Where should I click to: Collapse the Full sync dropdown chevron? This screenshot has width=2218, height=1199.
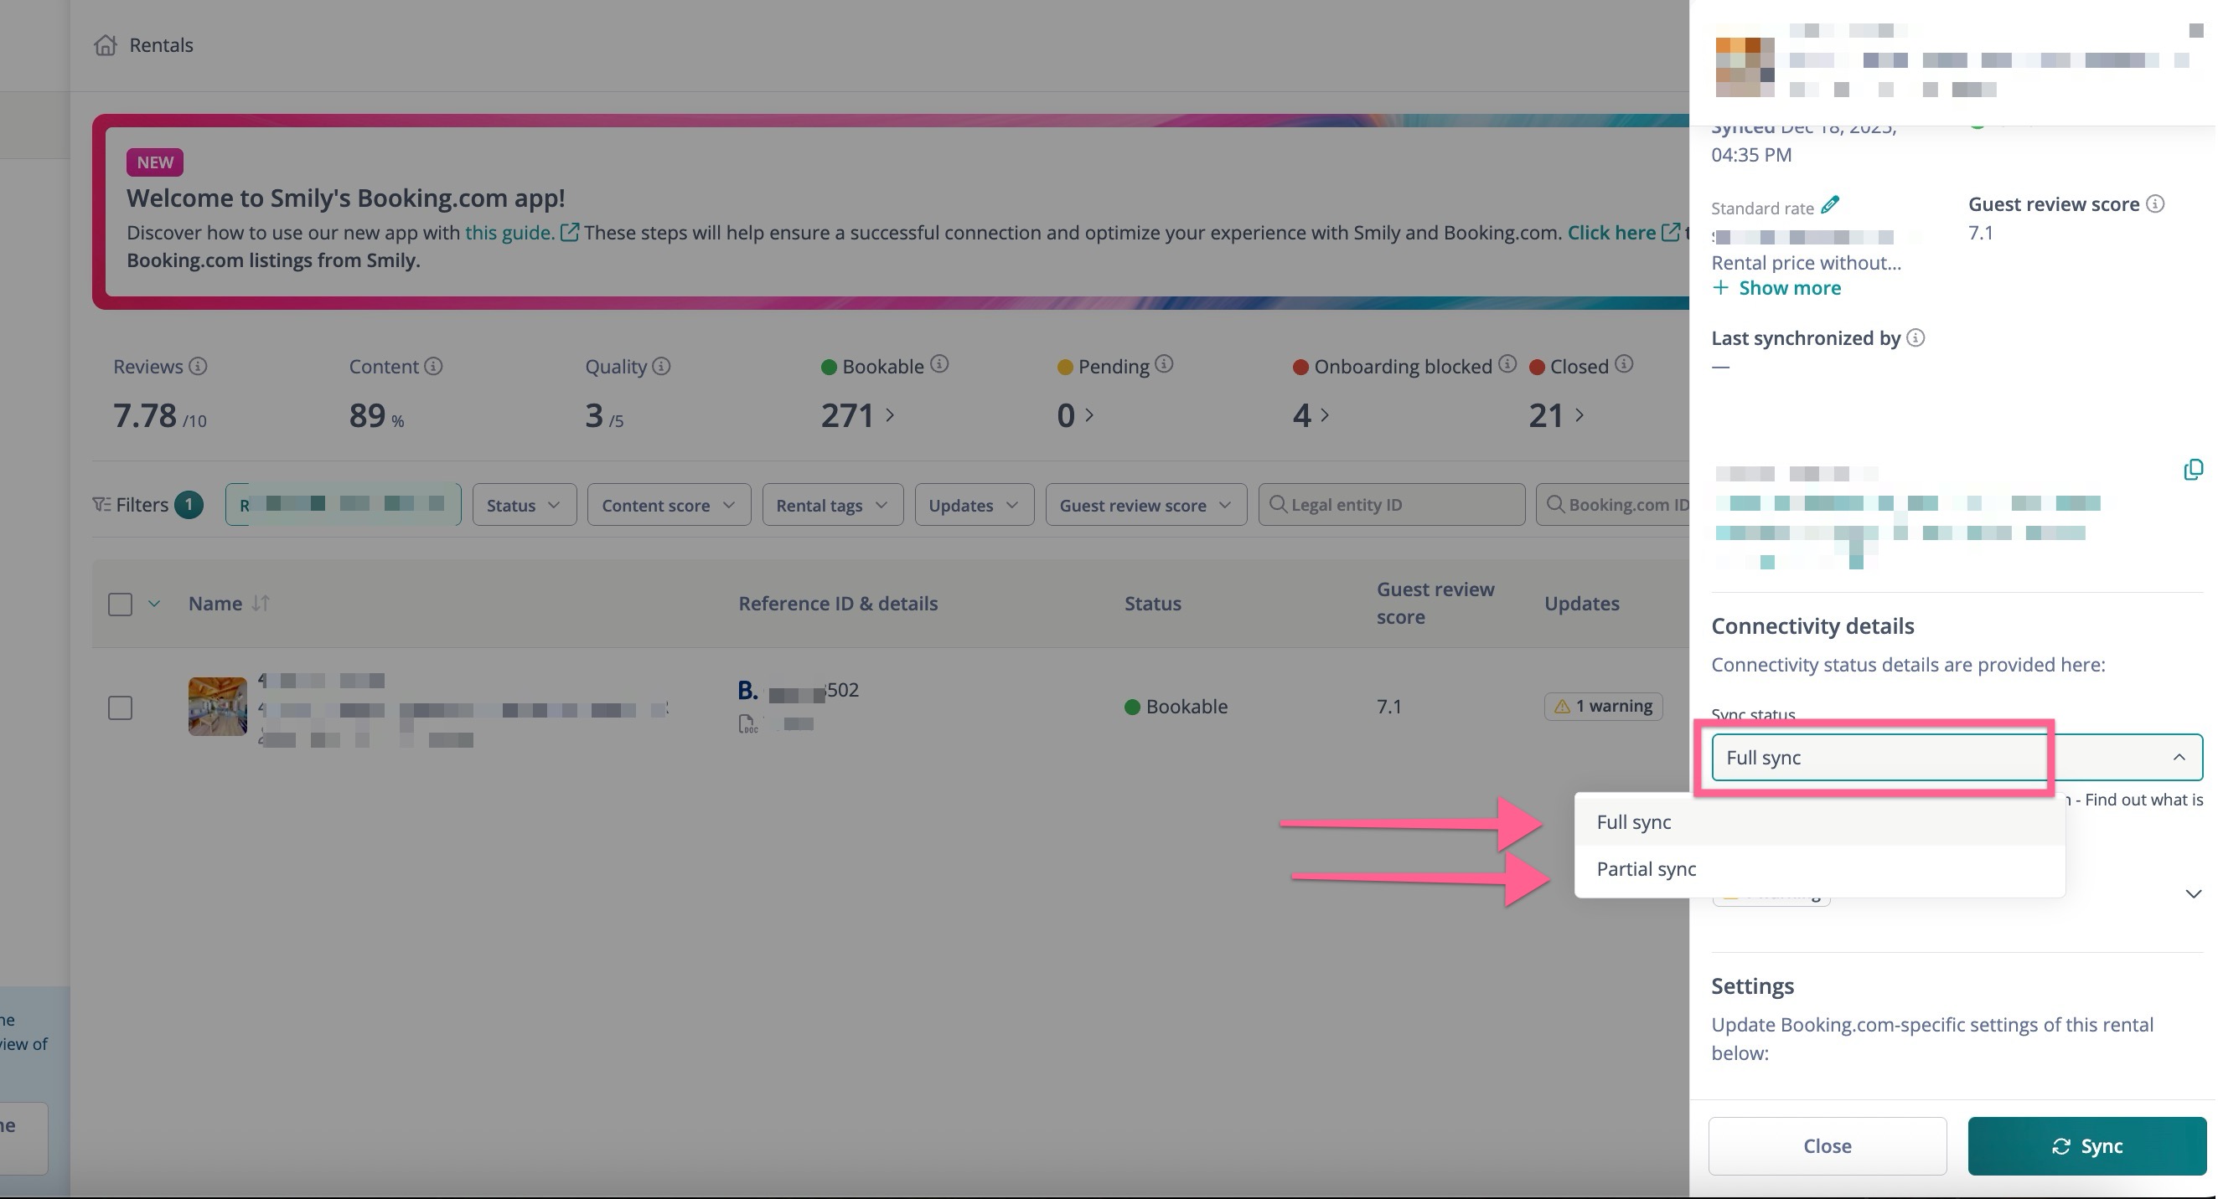click(x=2179, y=758)
